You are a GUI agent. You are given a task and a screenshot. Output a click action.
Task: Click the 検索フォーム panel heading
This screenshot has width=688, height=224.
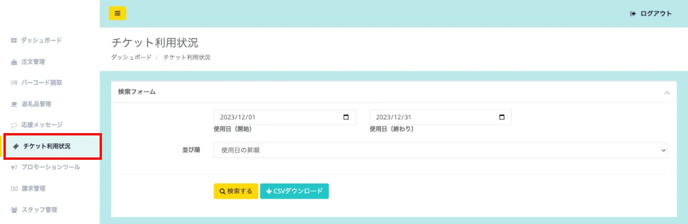pos(137,91)
